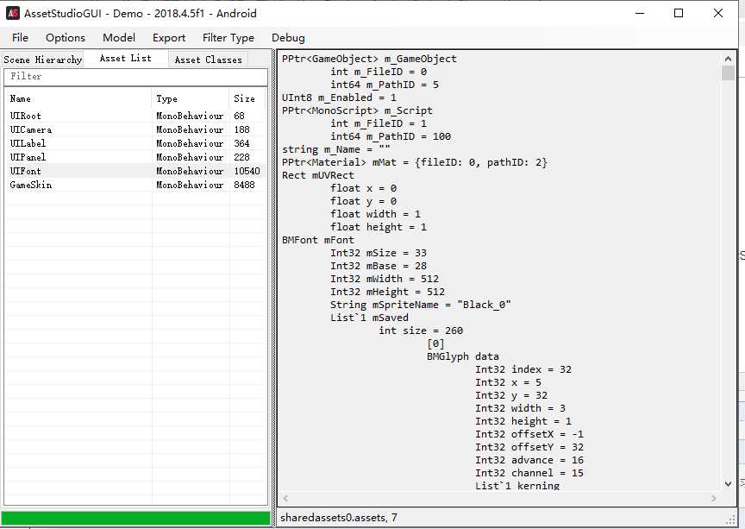
Task: Click the line BMGlyph data
Action: (x=463, y=356)
